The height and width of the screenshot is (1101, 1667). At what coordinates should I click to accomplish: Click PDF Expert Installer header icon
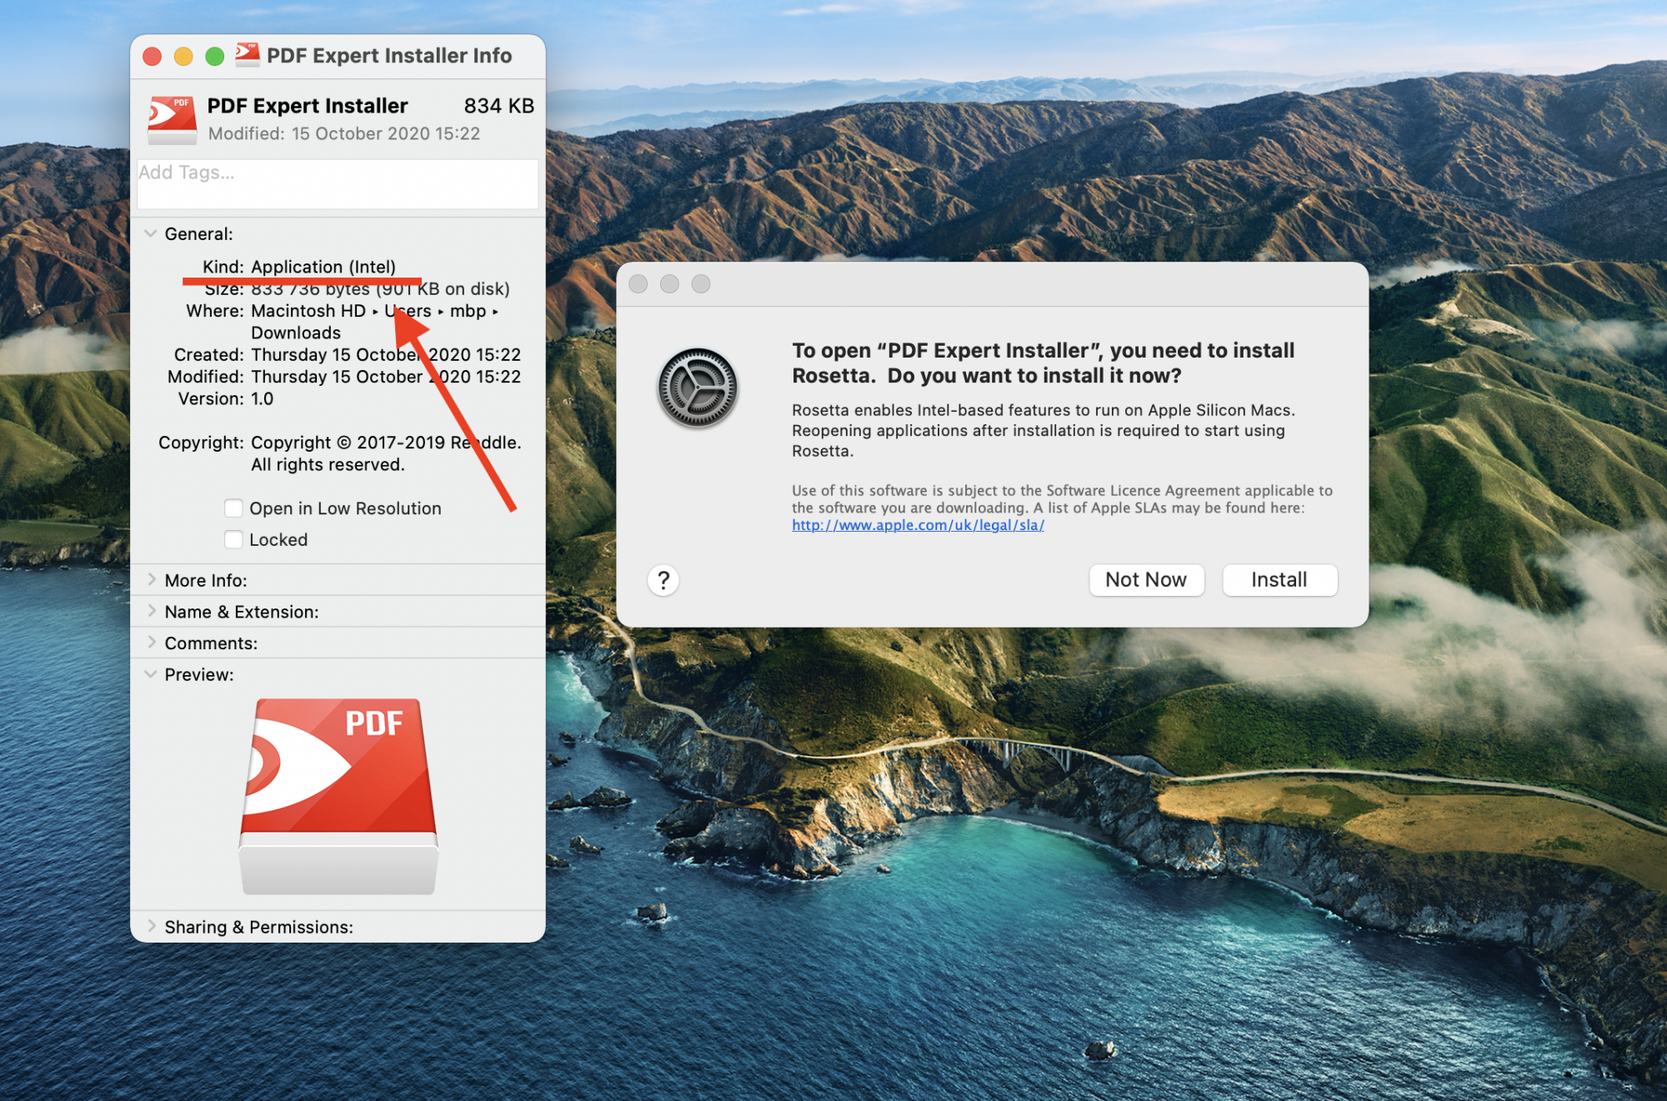(x=172, y=118)
